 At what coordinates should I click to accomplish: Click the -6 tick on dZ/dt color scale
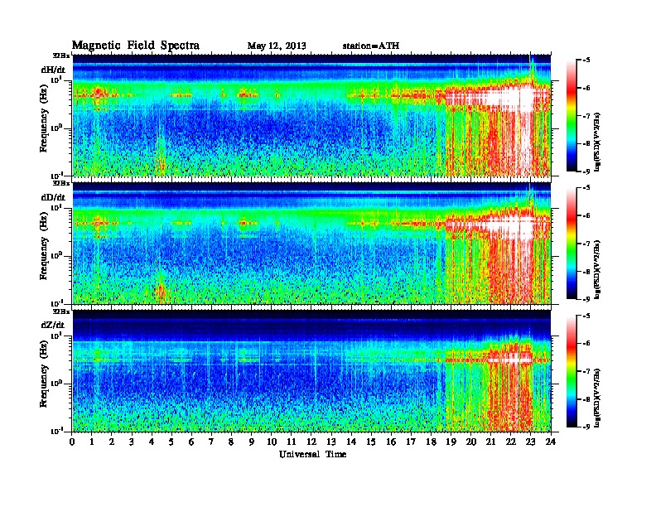coord(586,343)
